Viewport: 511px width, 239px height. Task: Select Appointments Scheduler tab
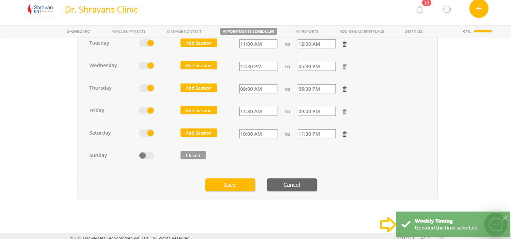click(248, 32)
